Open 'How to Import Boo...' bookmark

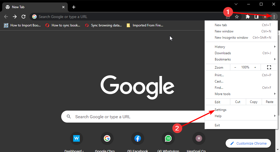tap(22, 25)
